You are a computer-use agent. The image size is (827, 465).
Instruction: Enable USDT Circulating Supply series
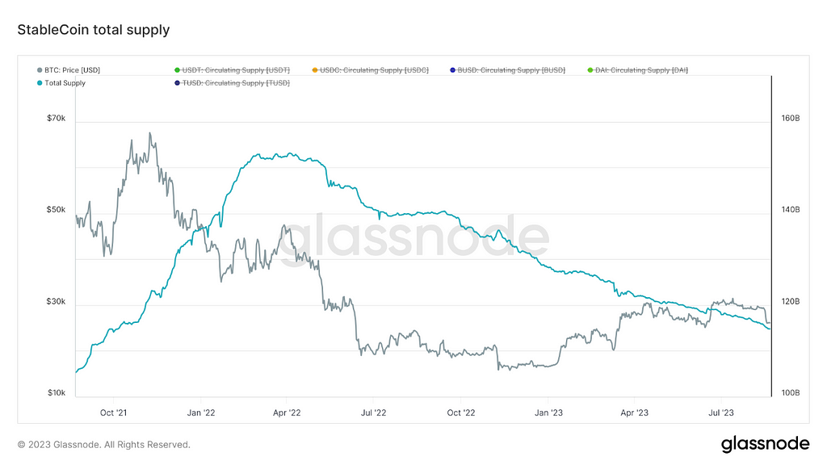(232, 70)
